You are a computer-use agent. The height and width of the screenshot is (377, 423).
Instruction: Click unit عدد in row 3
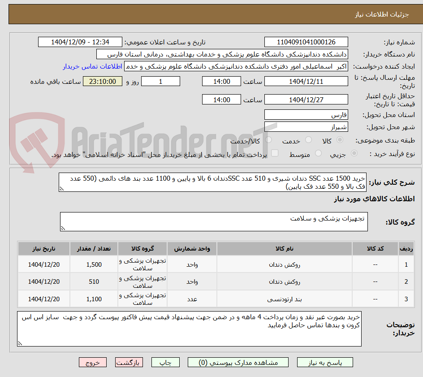tap(192, 299)
